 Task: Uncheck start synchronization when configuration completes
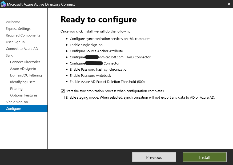point(63,91)
